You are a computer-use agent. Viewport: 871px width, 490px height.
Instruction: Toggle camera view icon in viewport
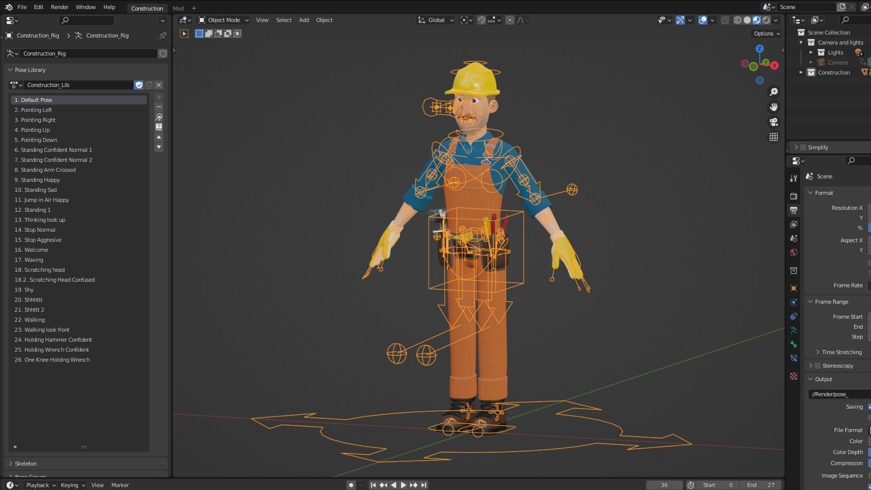coord(774,122)
